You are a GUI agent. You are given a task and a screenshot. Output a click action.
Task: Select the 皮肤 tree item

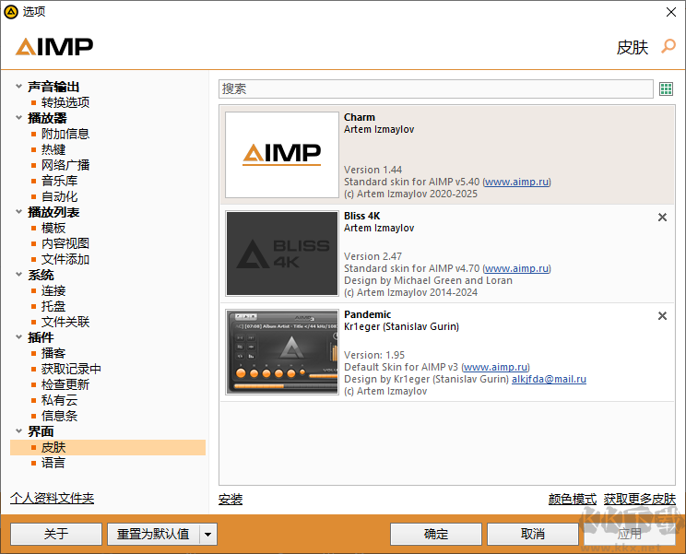108,447
